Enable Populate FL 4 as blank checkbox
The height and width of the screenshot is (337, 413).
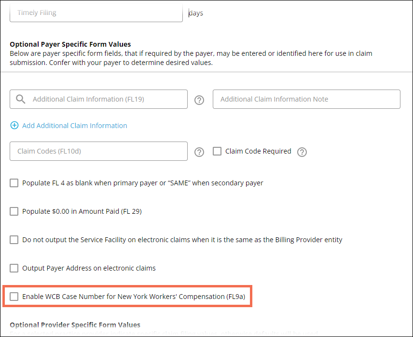tap(14, 183)
